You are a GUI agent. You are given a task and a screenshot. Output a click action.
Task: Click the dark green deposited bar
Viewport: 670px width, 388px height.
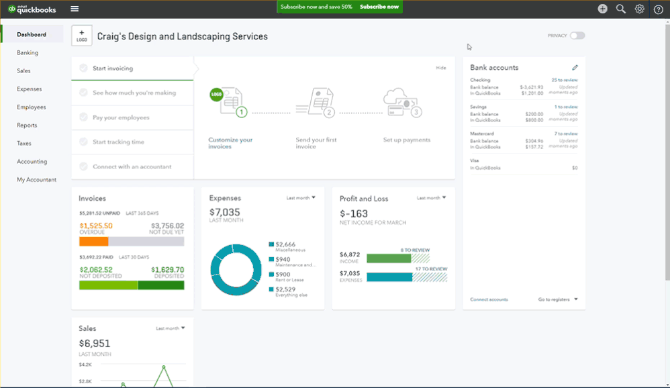[161, 285]
